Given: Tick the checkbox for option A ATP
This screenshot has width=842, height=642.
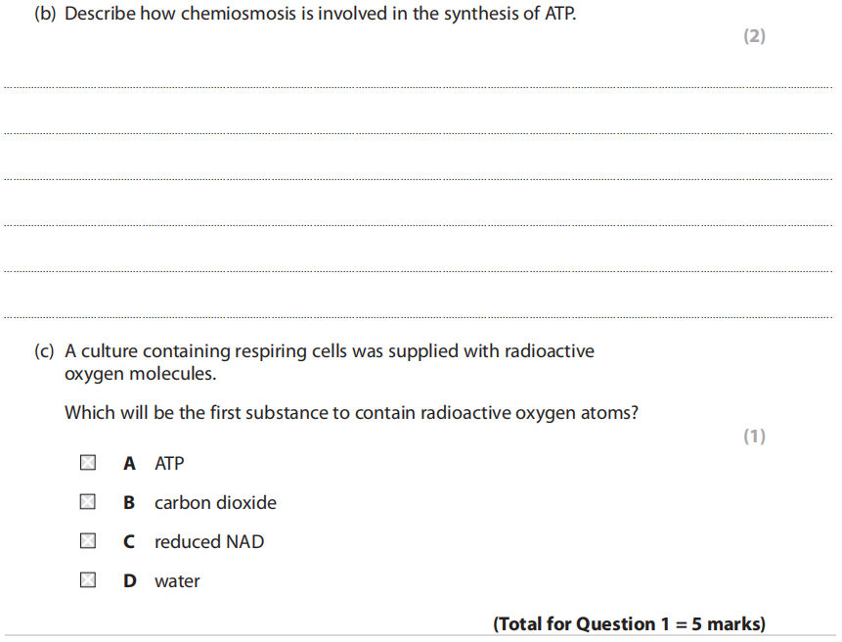Looking at the screenshot, I should [88, 463].
